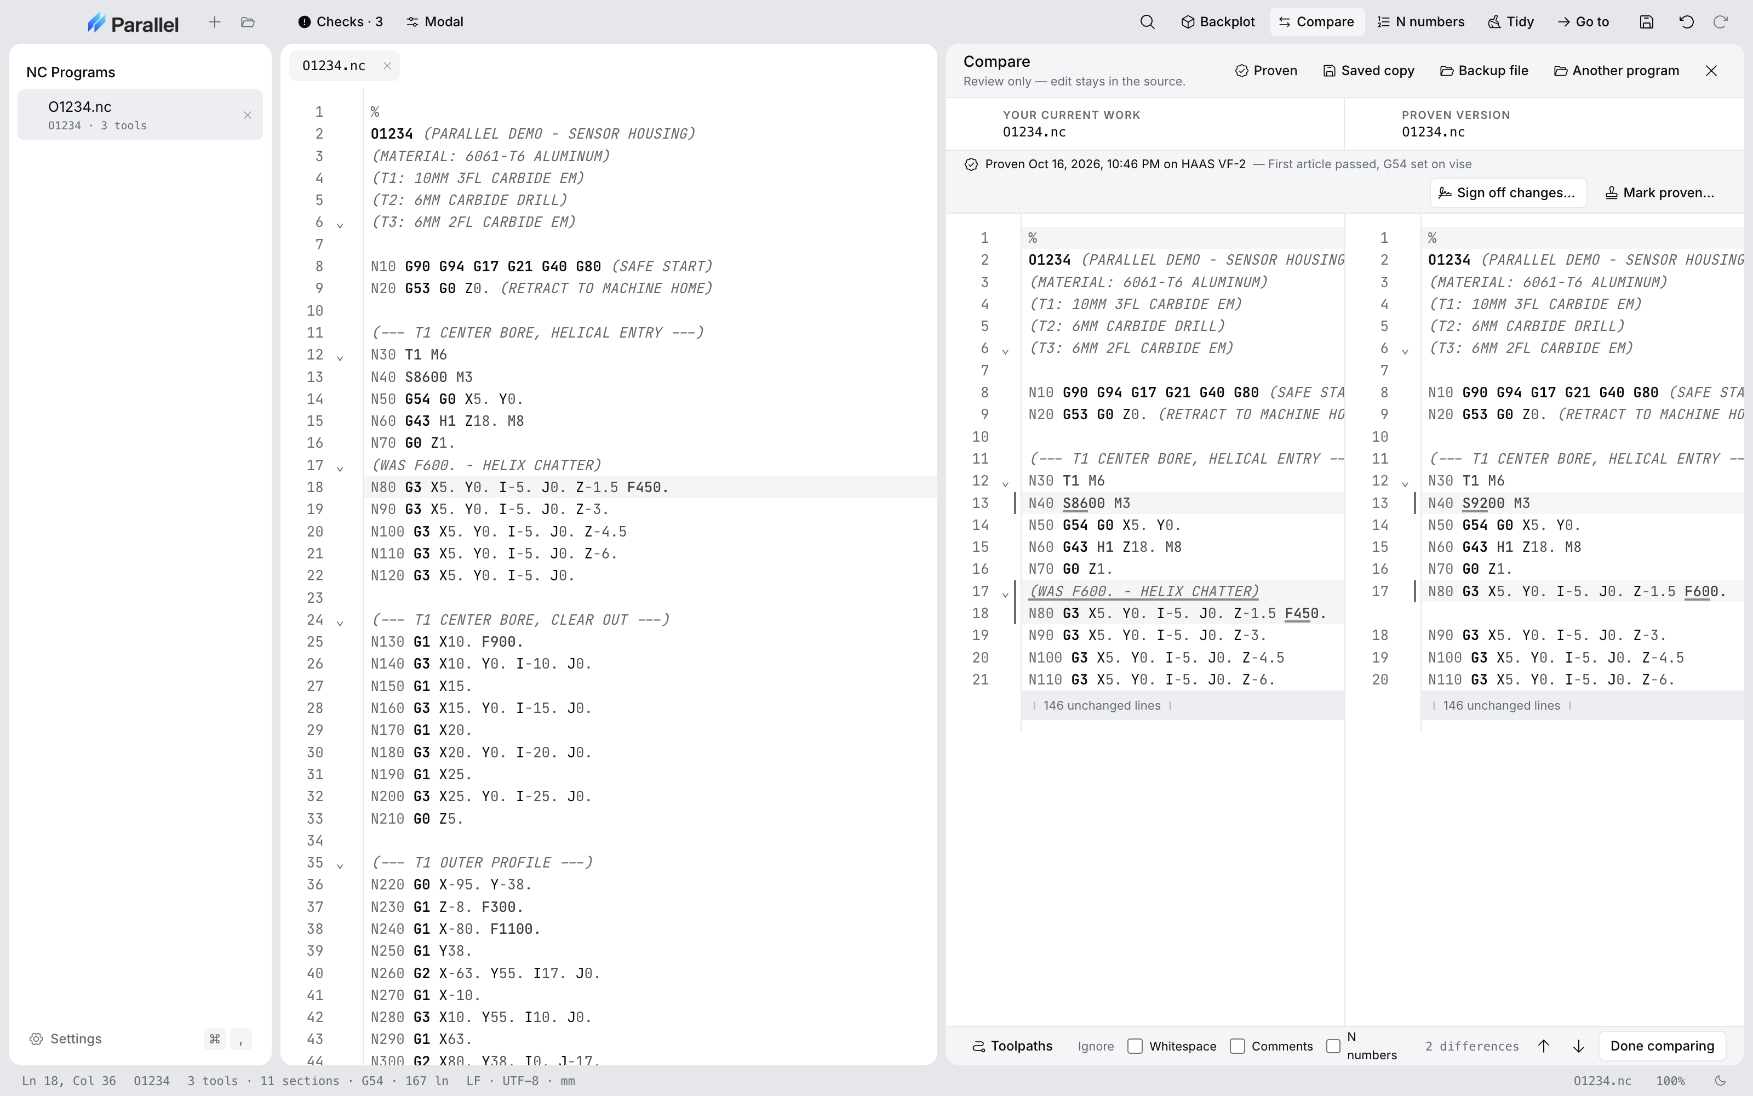Remove O1234.nc from NC Programs list
1753x1096 pixels.
(248, 115)
